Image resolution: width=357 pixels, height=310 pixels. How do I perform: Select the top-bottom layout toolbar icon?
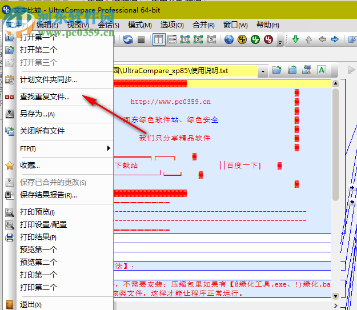(172, 39)
